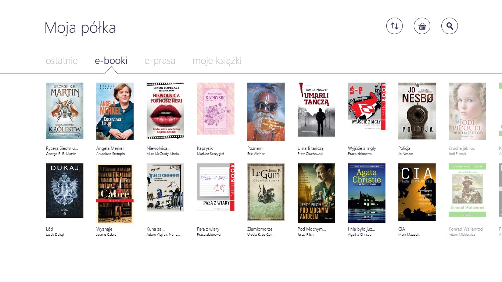Click the Umarli tańczą title text
The height and width of the screenshot is (282, 502).
(x=311, y=148)
